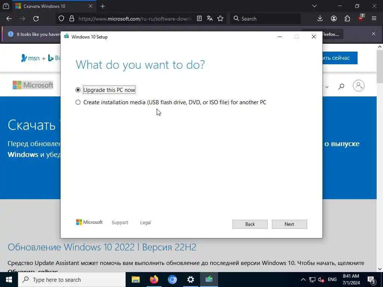Open the Support link in Setup dialog
Image resolution: width=383 pixels, height=287 pixels.
120,223
